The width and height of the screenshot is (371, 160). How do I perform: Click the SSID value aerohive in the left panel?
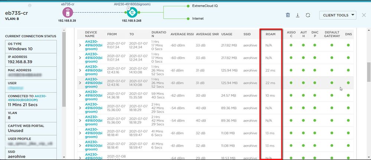(17, 156)
